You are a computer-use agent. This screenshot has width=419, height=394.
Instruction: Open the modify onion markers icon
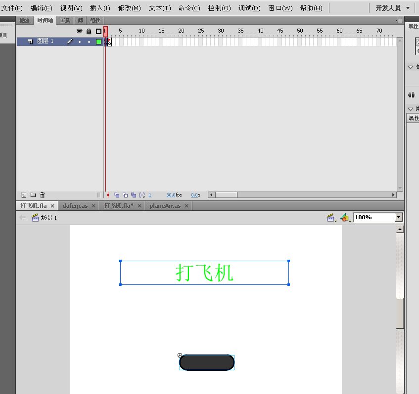coord(142,195)
